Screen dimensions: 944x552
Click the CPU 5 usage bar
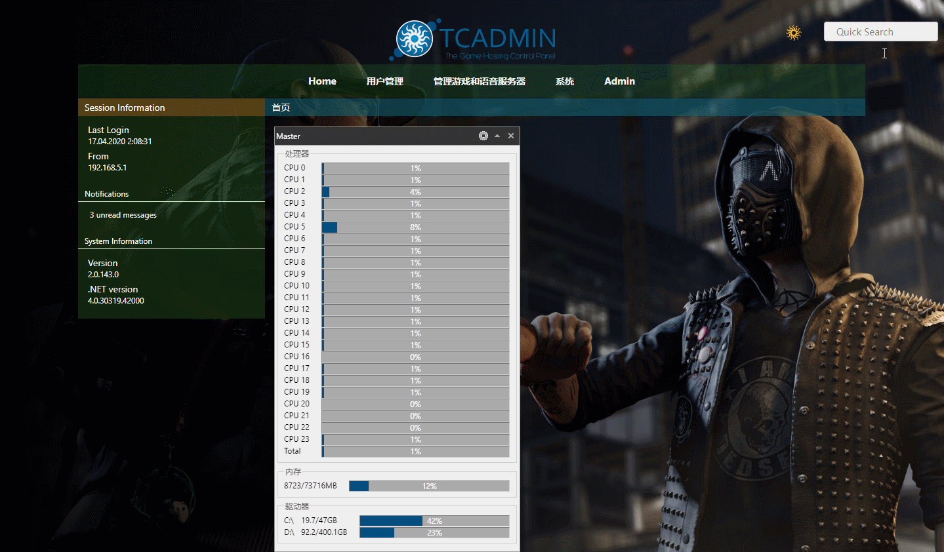(x=415, y=227)
